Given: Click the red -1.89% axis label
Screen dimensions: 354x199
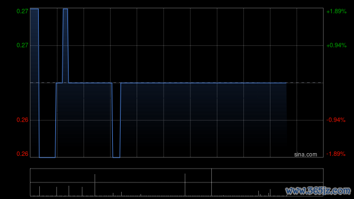Looking at the screenshot, I should [x=336, y=154].
